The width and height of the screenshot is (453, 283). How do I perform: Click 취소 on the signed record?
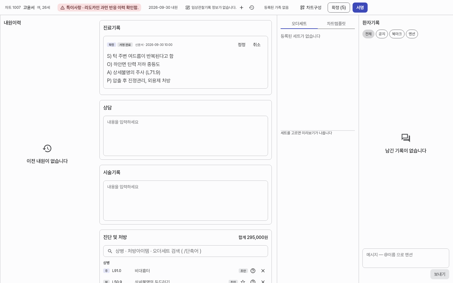point(257,45)
